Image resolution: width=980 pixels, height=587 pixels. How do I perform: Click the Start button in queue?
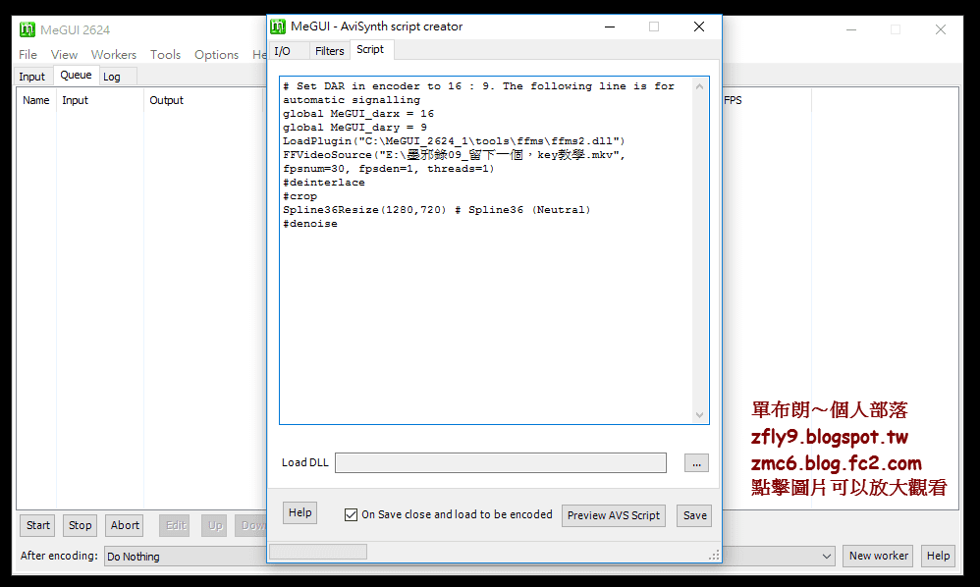37,526
